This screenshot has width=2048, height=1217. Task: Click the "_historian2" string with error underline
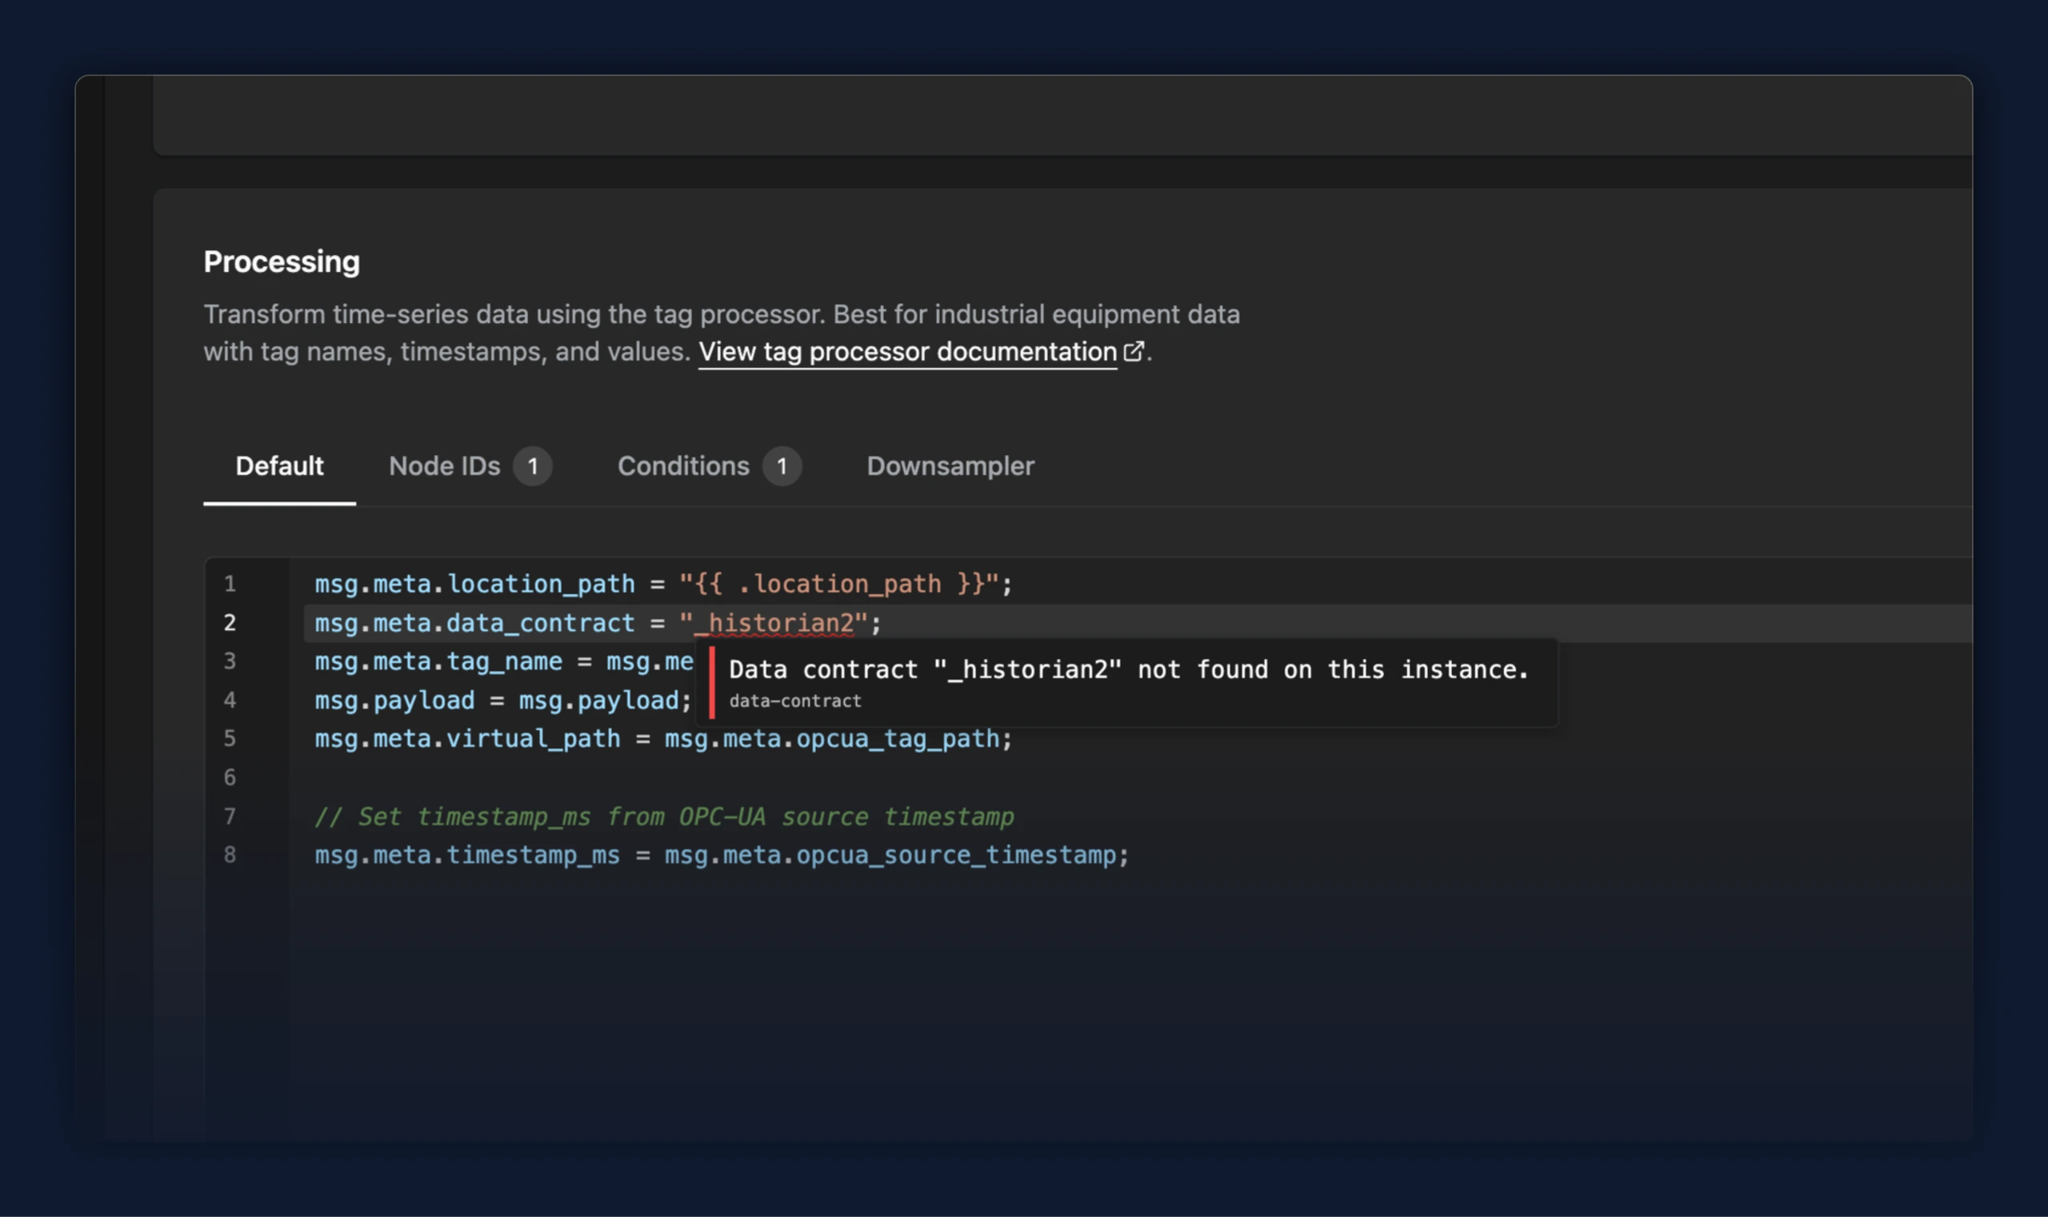coord(773,623)
